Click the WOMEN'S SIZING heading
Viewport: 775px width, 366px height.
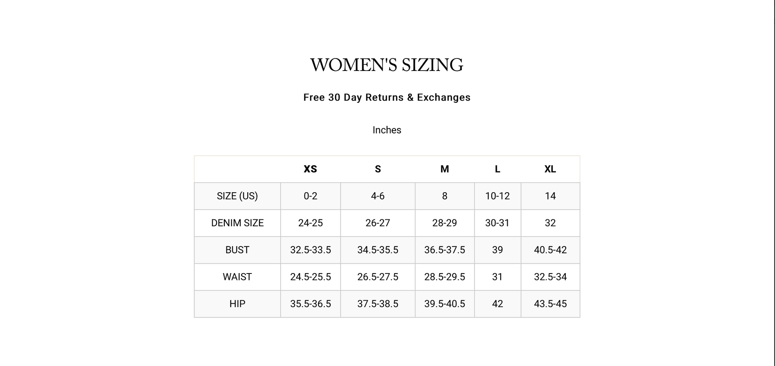click(x=387, y=65)
